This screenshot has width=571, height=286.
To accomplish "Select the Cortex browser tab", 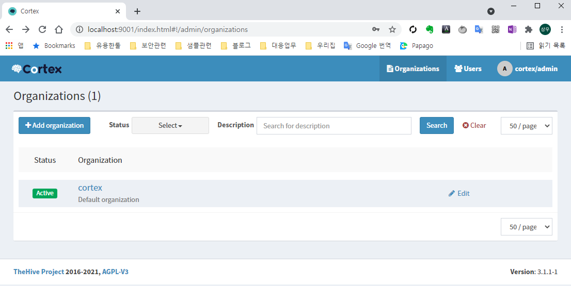I will pos(64,11).
